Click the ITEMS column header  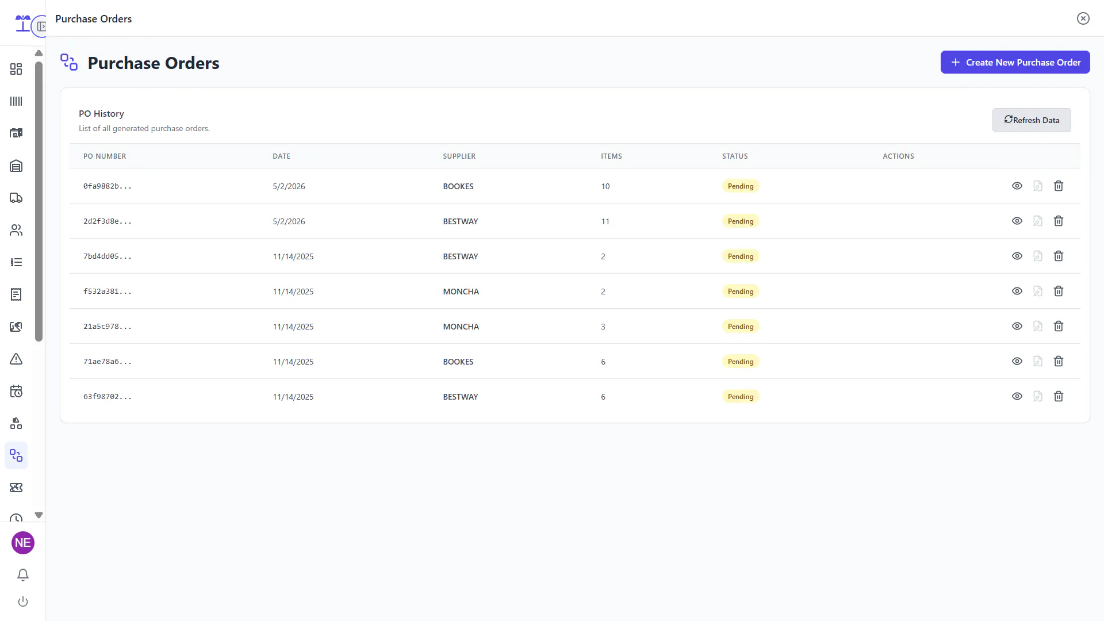click(611, 156)
